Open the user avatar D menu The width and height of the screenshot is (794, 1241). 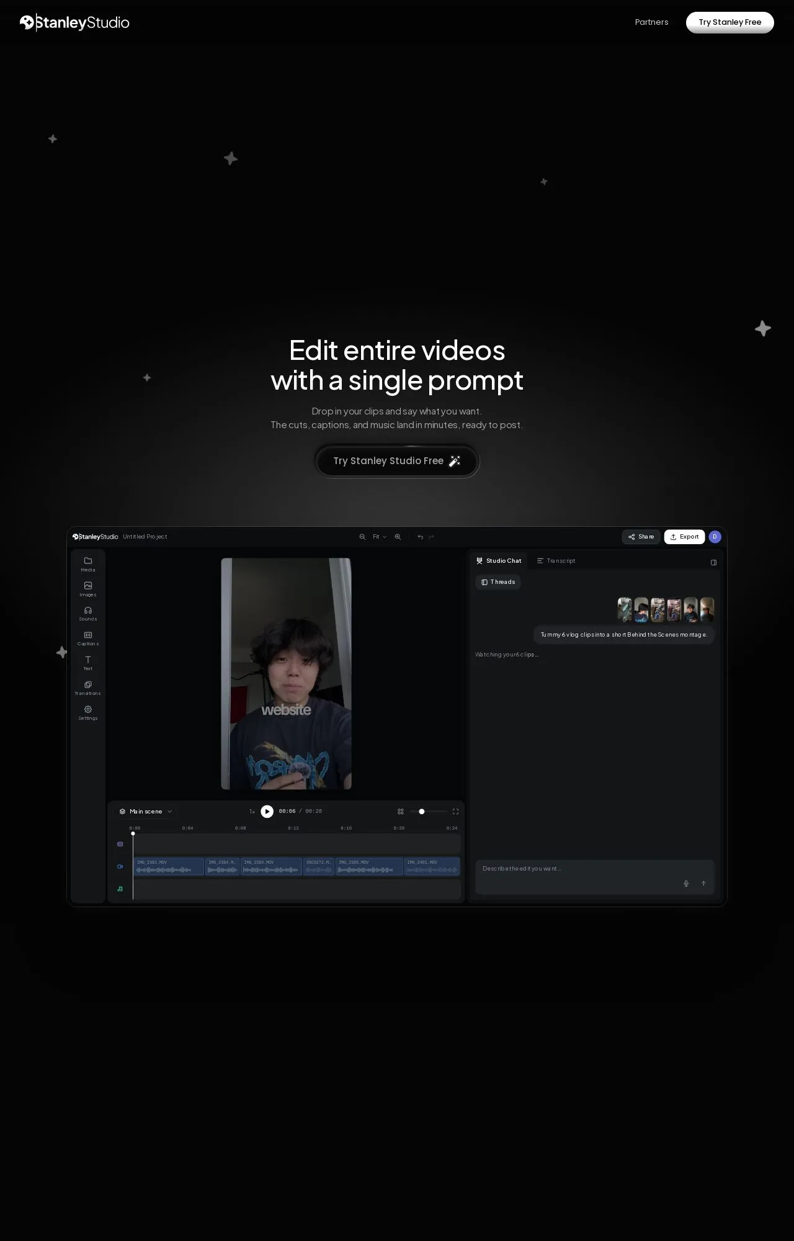(x=715, y=537)
